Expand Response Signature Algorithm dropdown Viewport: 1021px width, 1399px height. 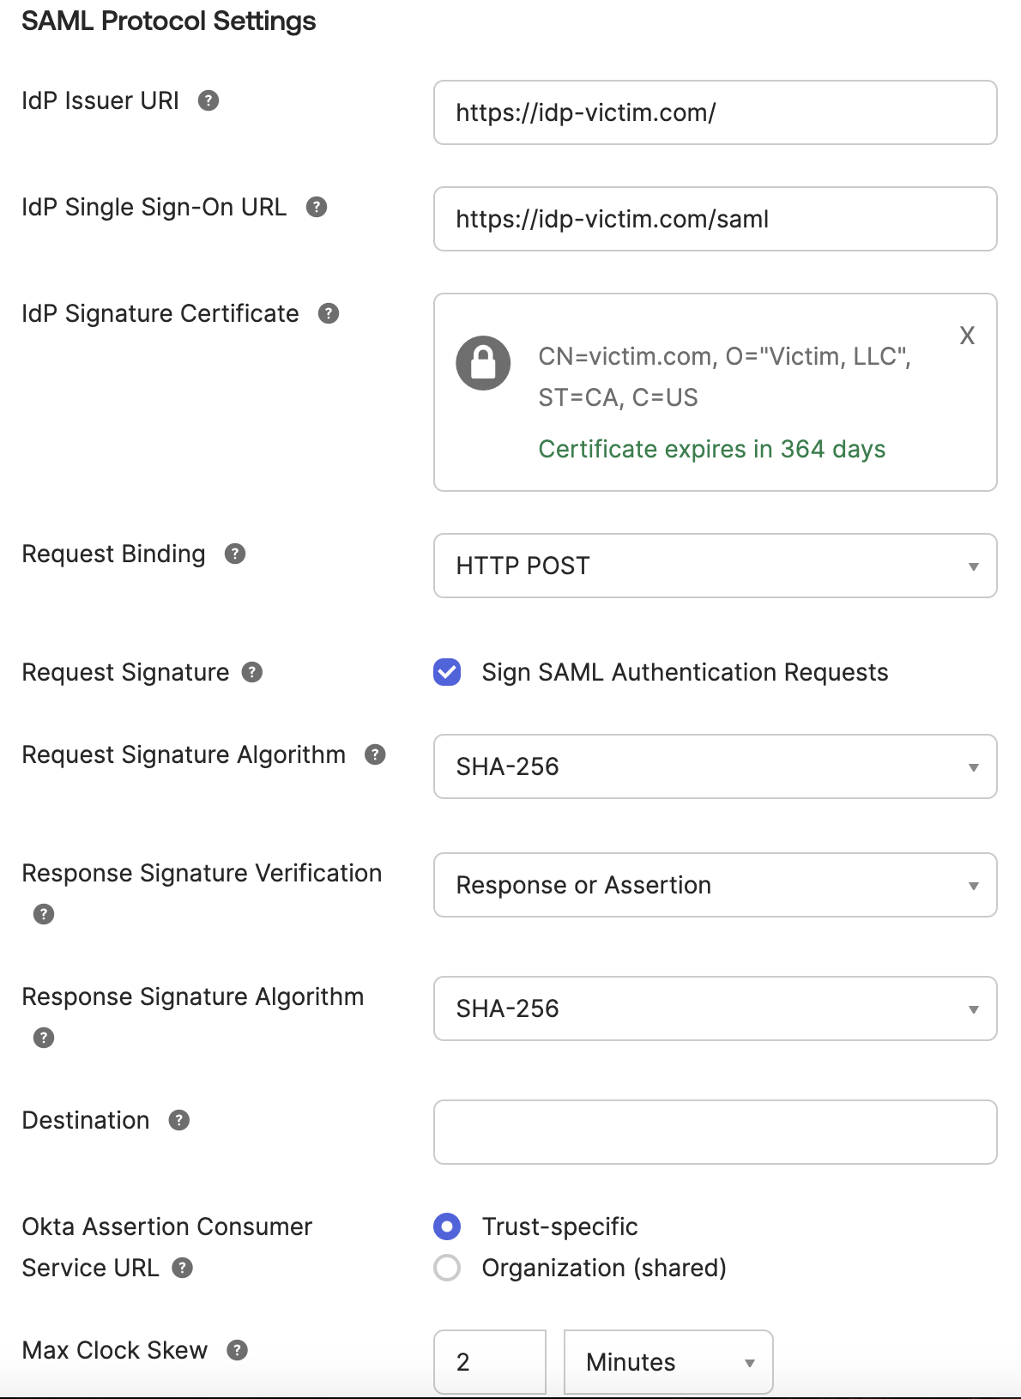click(x=715, y=1008)
